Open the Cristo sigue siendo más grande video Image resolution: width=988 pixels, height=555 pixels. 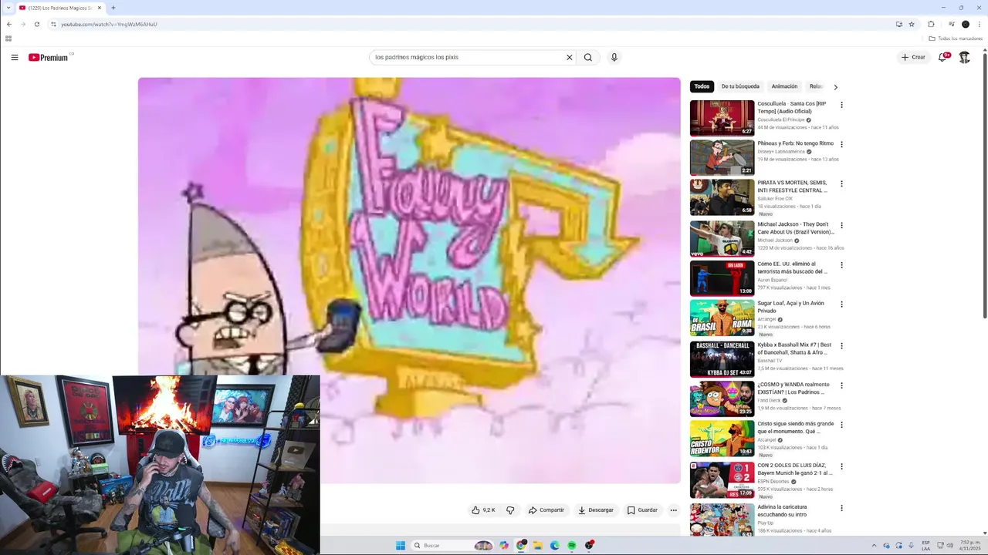[795, 427]
